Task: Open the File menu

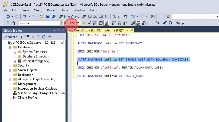Action: click(x=5, y=10)
